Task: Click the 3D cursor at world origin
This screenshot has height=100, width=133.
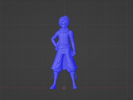Action: (64, 88)
